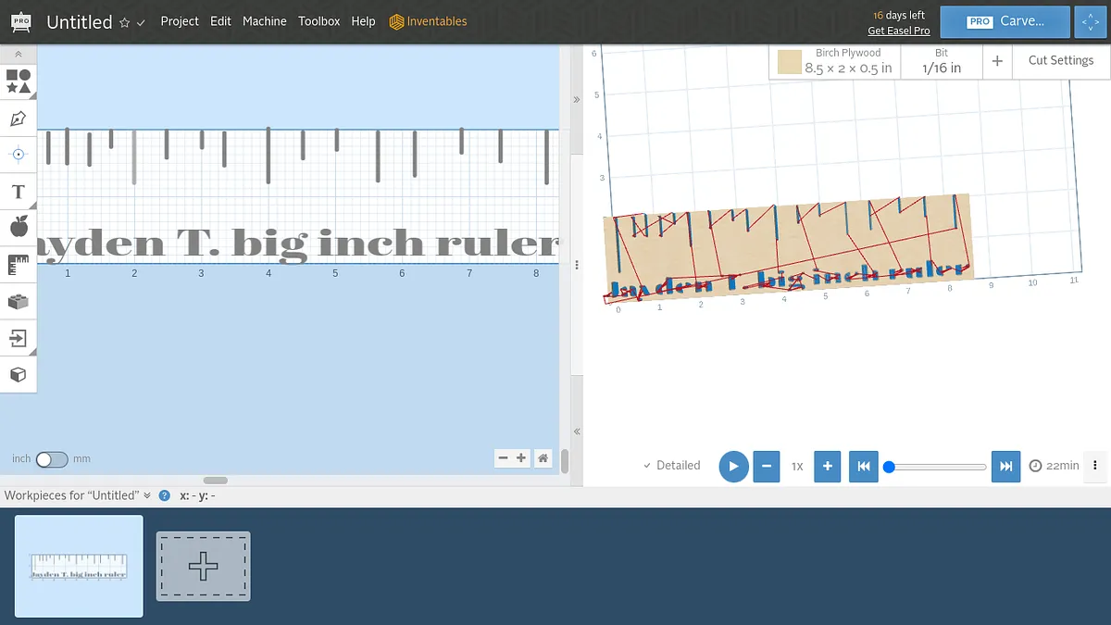Open the Apps lego brick icon
This screenshot has height=625, width=1111.
pos(18,301)
